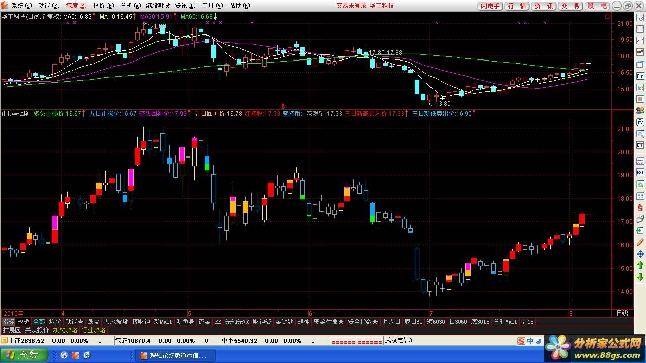Open the orange document report icon in sidebar

tap(640, 99)
